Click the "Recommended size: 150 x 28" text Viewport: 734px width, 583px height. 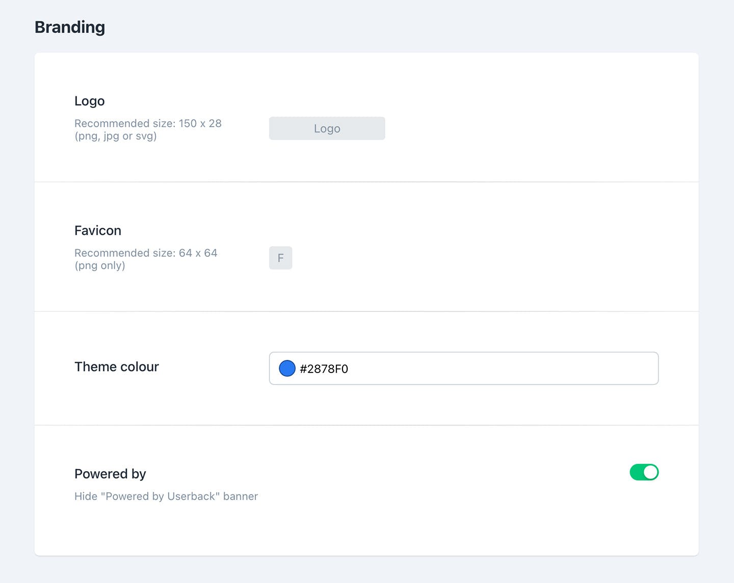click(148, 123)
